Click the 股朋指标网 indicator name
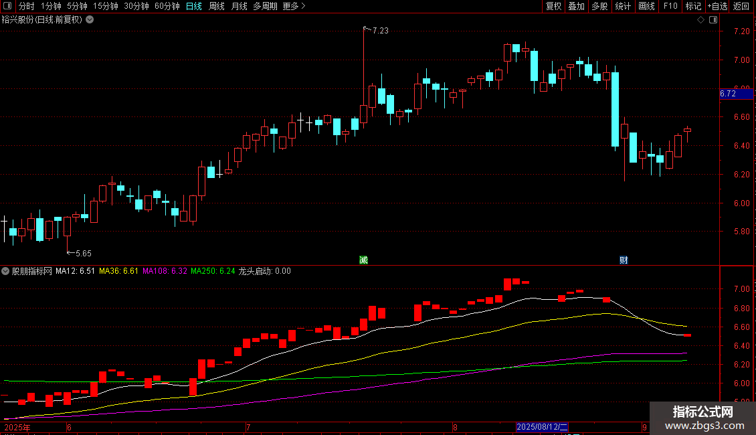756x435 pixels. click(x=32, y=271)
